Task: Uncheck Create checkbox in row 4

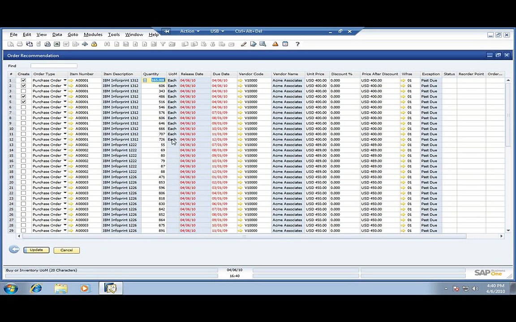Action: pyautogui.click(x=23, y=96)
